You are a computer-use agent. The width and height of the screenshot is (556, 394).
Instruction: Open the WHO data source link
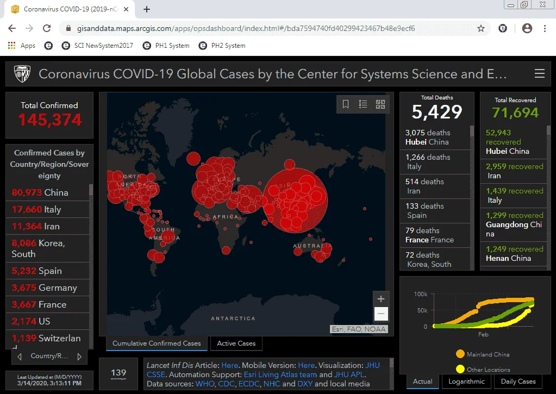205,384
